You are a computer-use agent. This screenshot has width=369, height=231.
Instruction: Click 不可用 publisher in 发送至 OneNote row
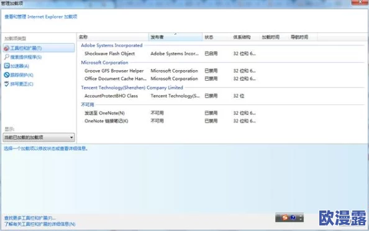click(x=157, y=113)
